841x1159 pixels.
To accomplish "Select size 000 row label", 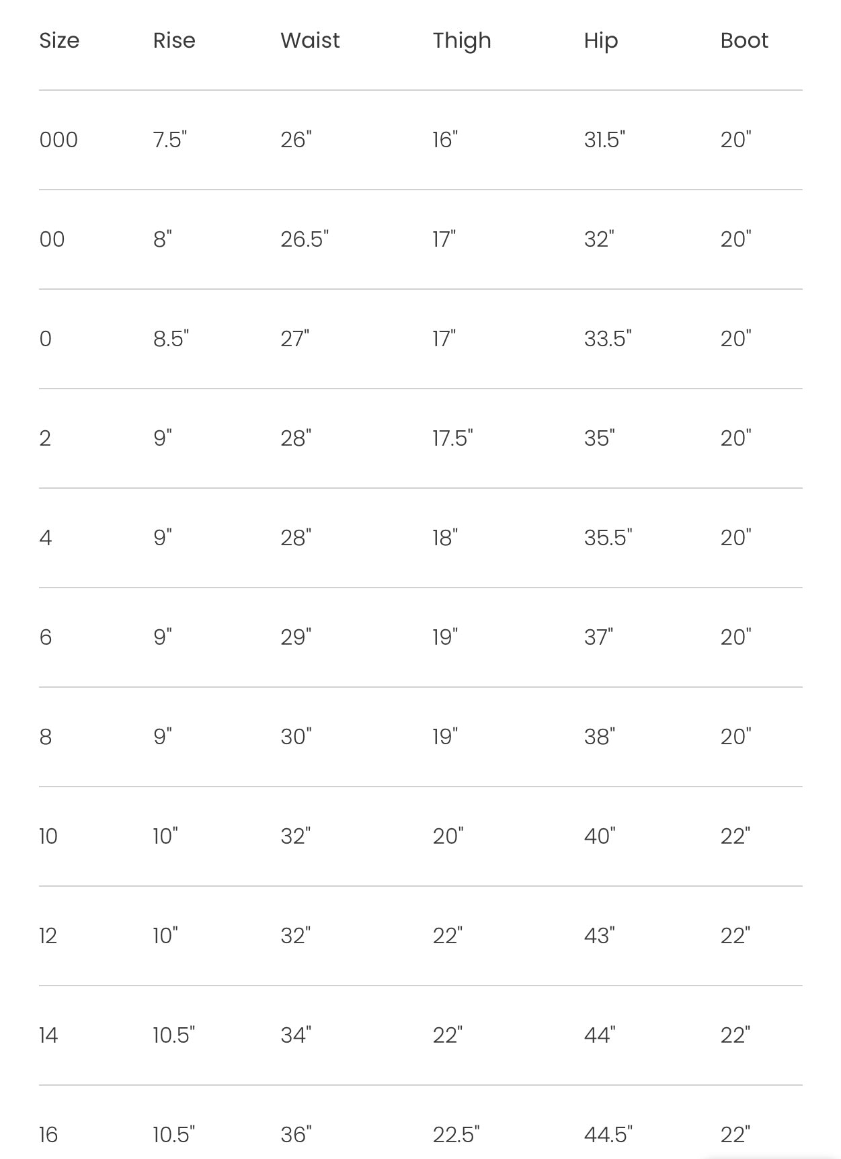I will tap(58, 140).
